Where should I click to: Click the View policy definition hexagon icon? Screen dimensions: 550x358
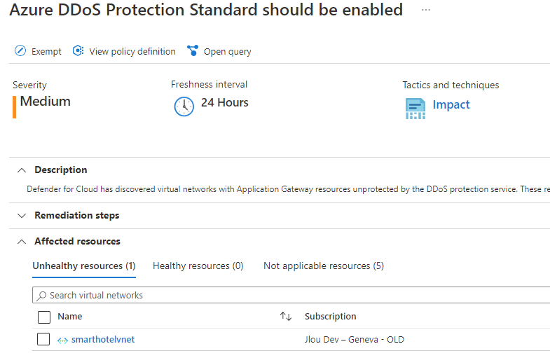78,51
